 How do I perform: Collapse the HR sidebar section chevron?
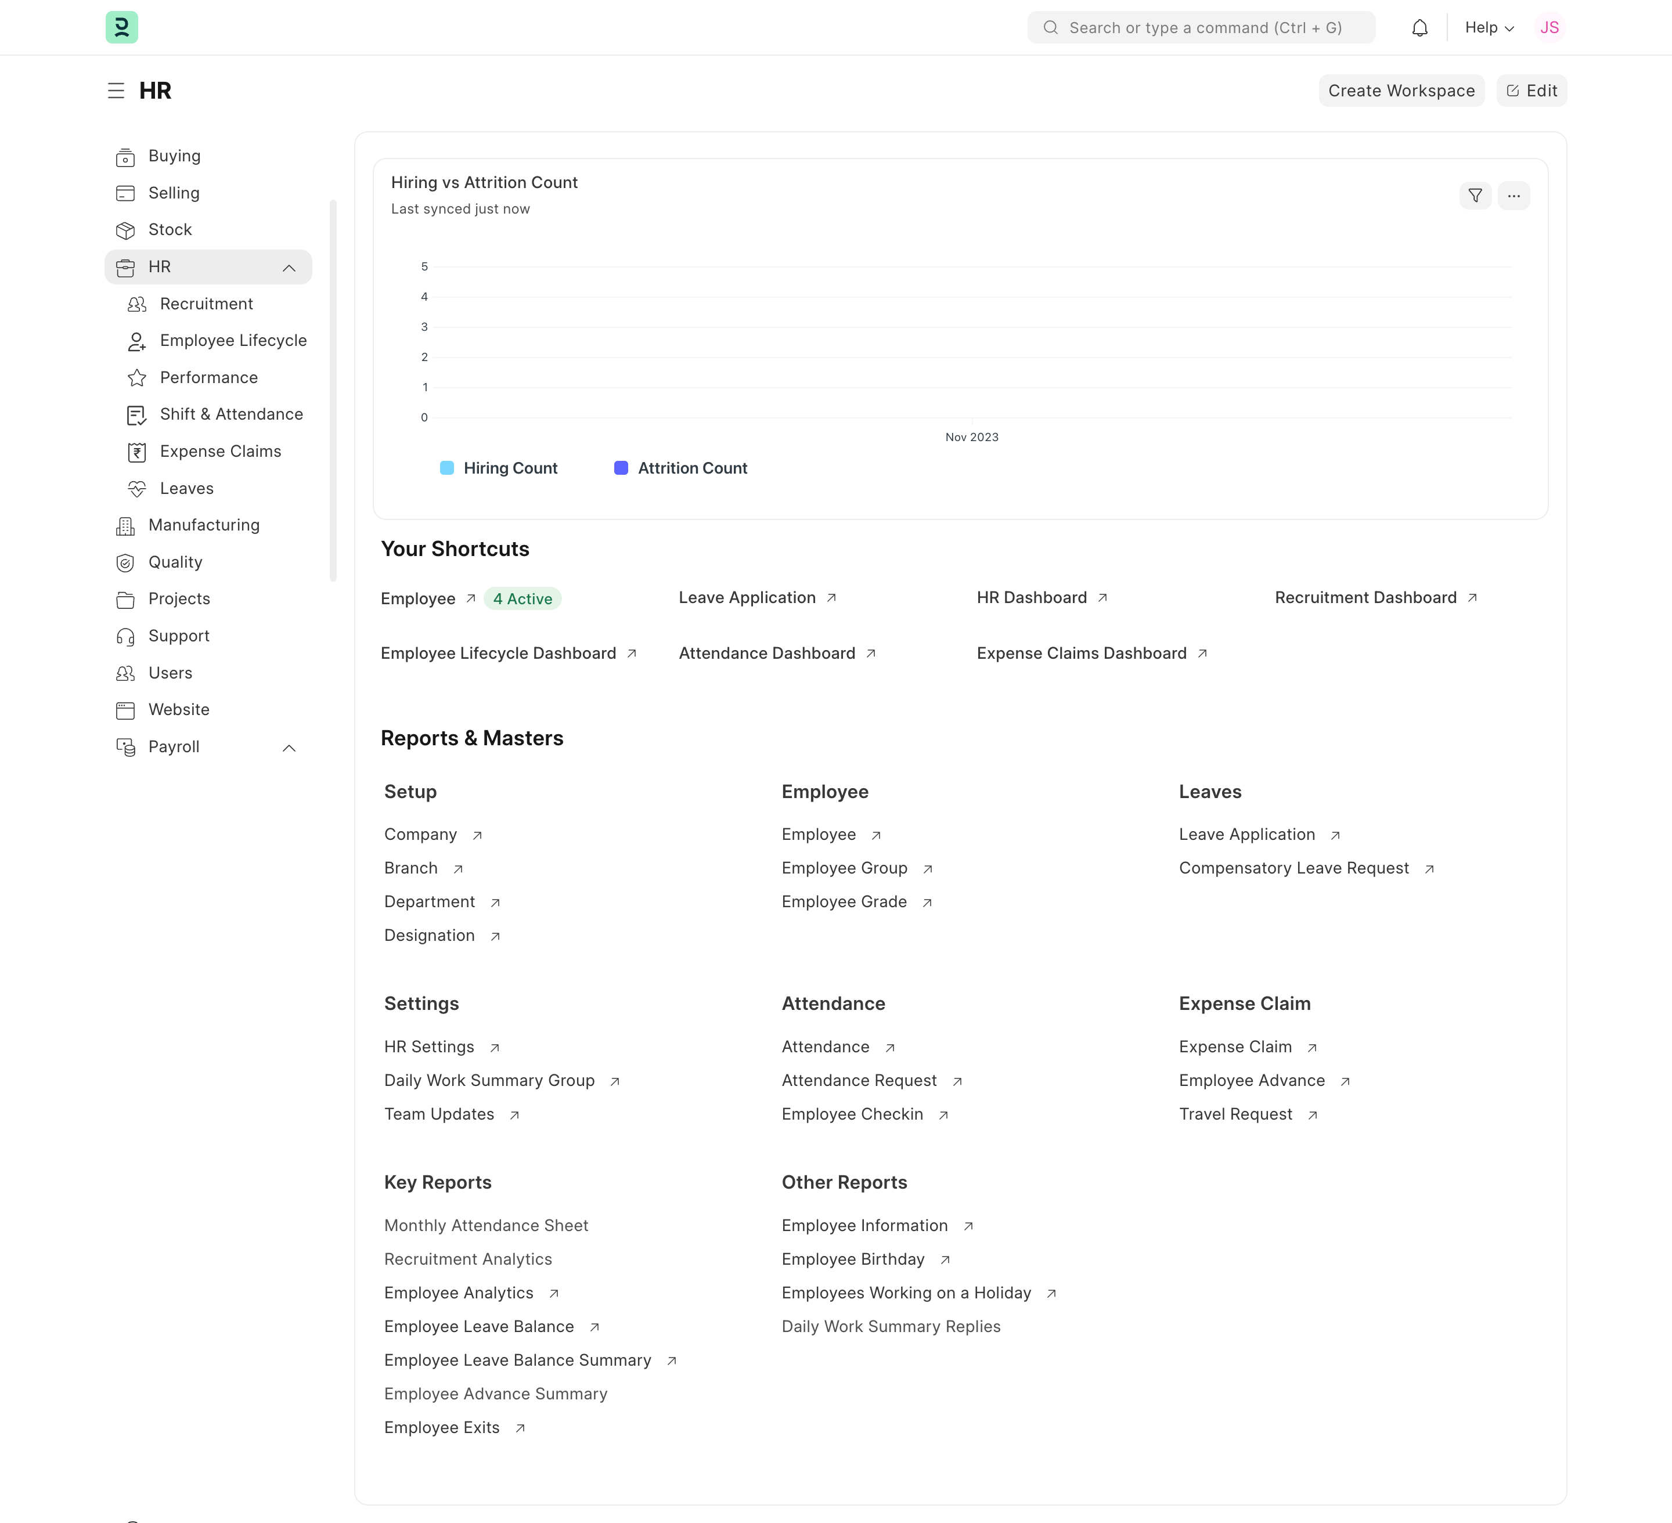(x=289, y=267)
